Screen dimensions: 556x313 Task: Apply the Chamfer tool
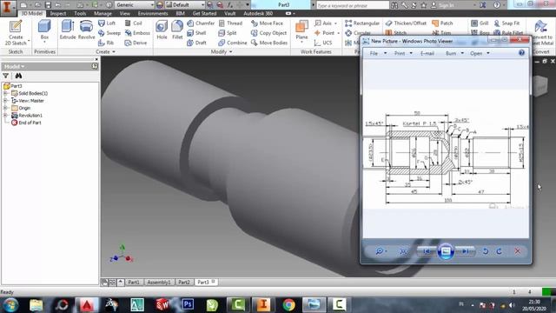point(201,23)
